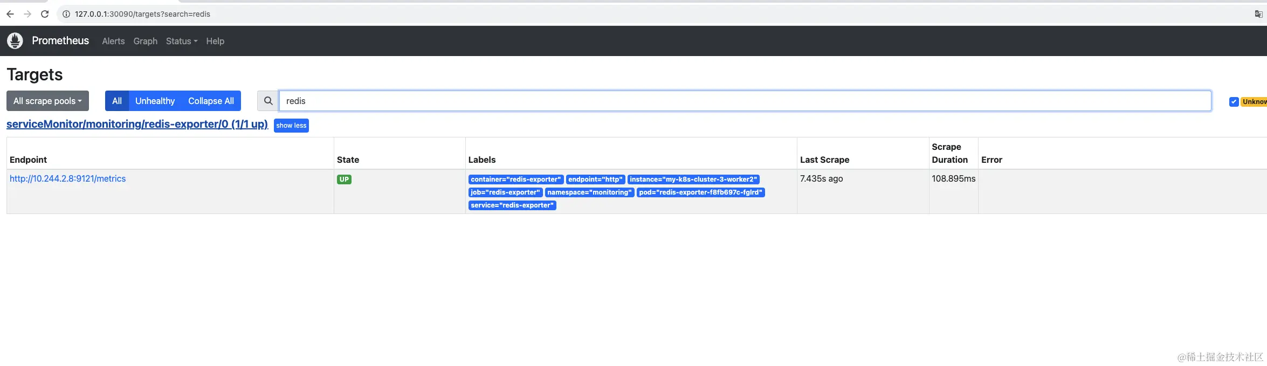
Task: Click the Labels column header
Action: click(482, 160)
